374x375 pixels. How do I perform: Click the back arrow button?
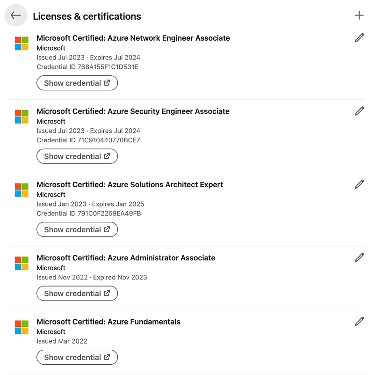click(16, 15)
